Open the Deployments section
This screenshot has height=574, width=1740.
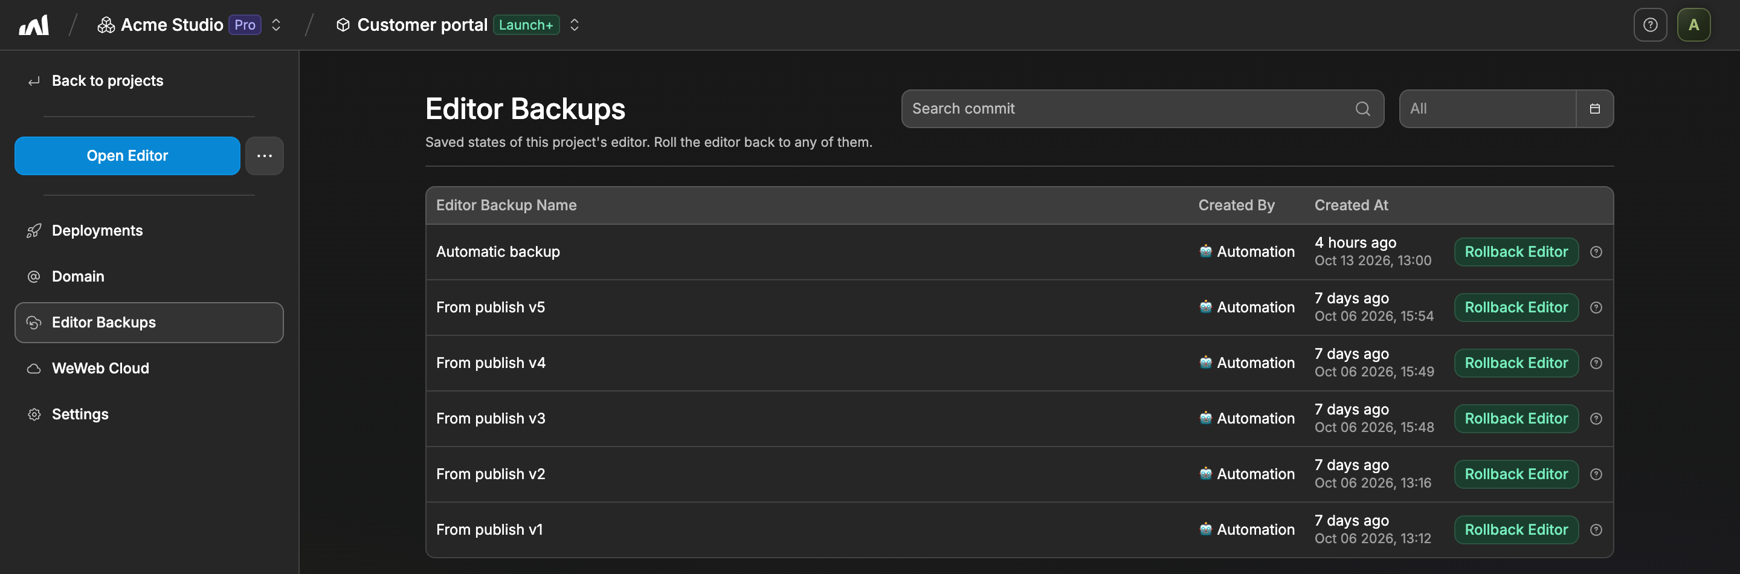pos(149,231)
